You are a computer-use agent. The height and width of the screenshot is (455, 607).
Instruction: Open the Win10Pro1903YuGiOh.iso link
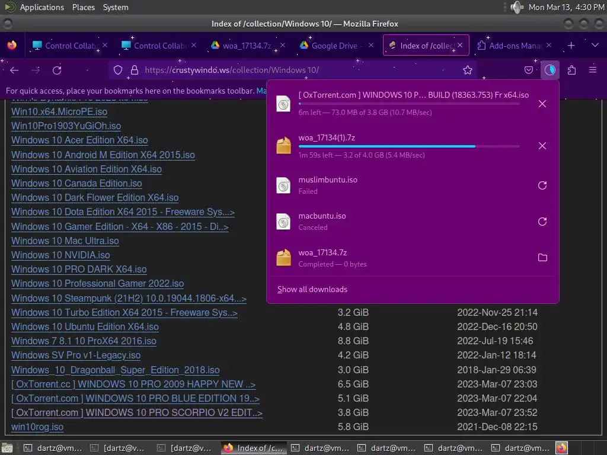click(x=66, y=126)
